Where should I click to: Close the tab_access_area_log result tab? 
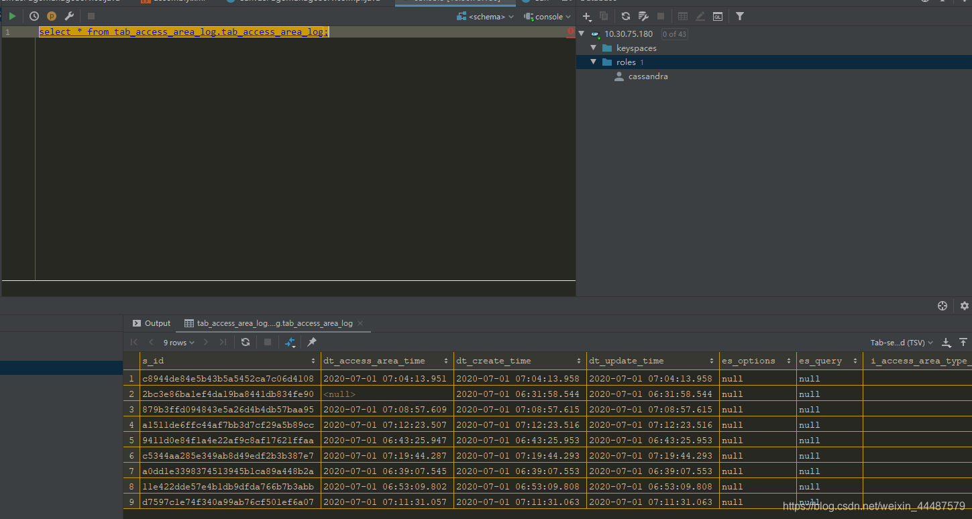[361, 323]
